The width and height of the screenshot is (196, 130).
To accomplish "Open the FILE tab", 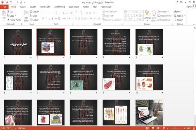I will [4, 7].
